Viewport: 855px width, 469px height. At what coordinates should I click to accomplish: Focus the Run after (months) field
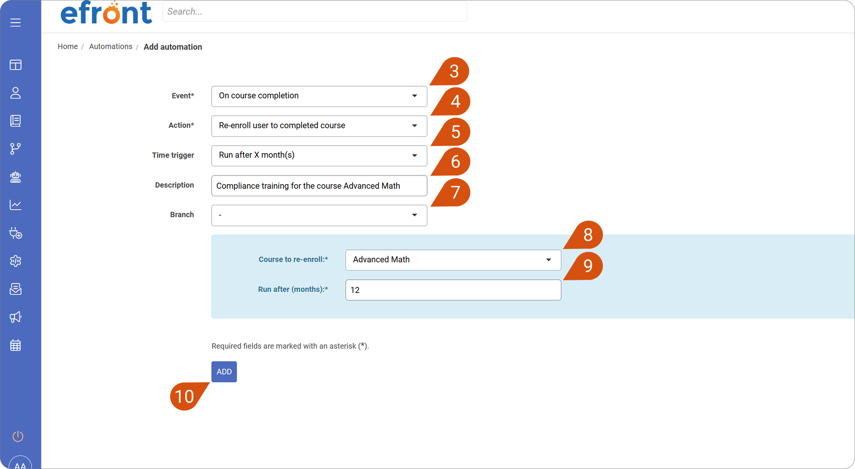(453, 290)
